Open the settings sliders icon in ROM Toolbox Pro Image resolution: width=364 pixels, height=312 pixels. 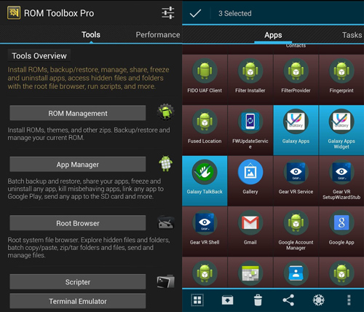click(168, 12)
